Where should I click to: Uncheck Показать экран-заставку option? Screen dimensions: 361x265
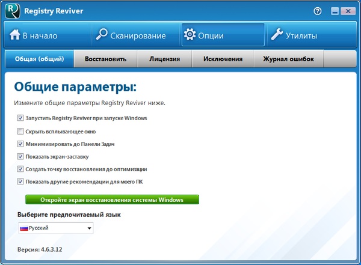[20, 156]
